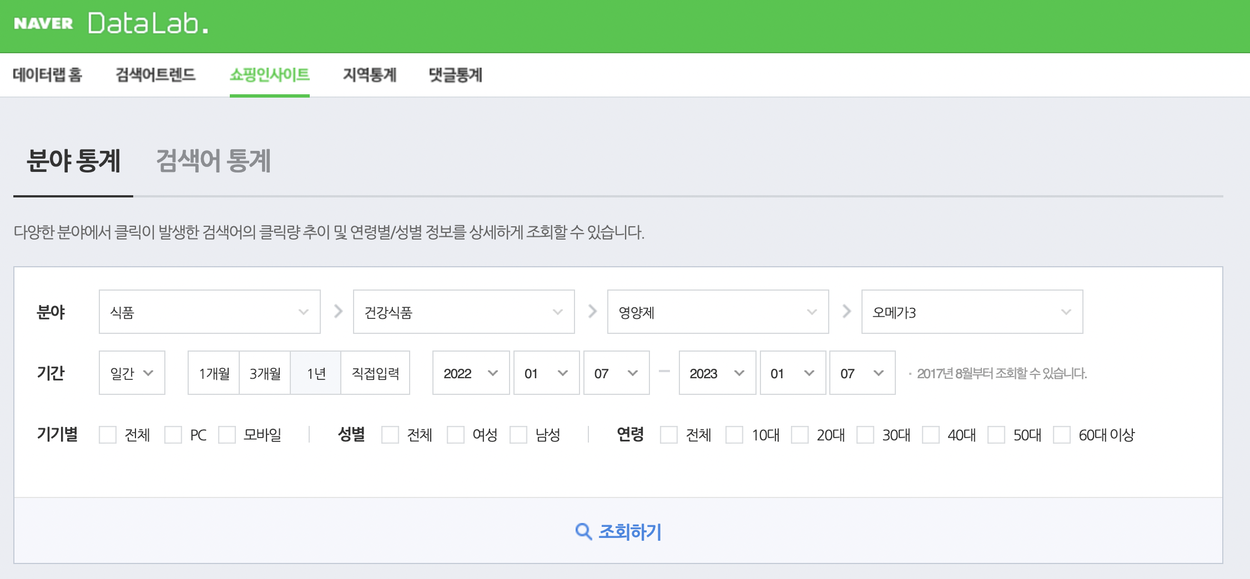Choose the 직접입력 period option
This screenshot has width=1250, height=579.
(375, 373)
